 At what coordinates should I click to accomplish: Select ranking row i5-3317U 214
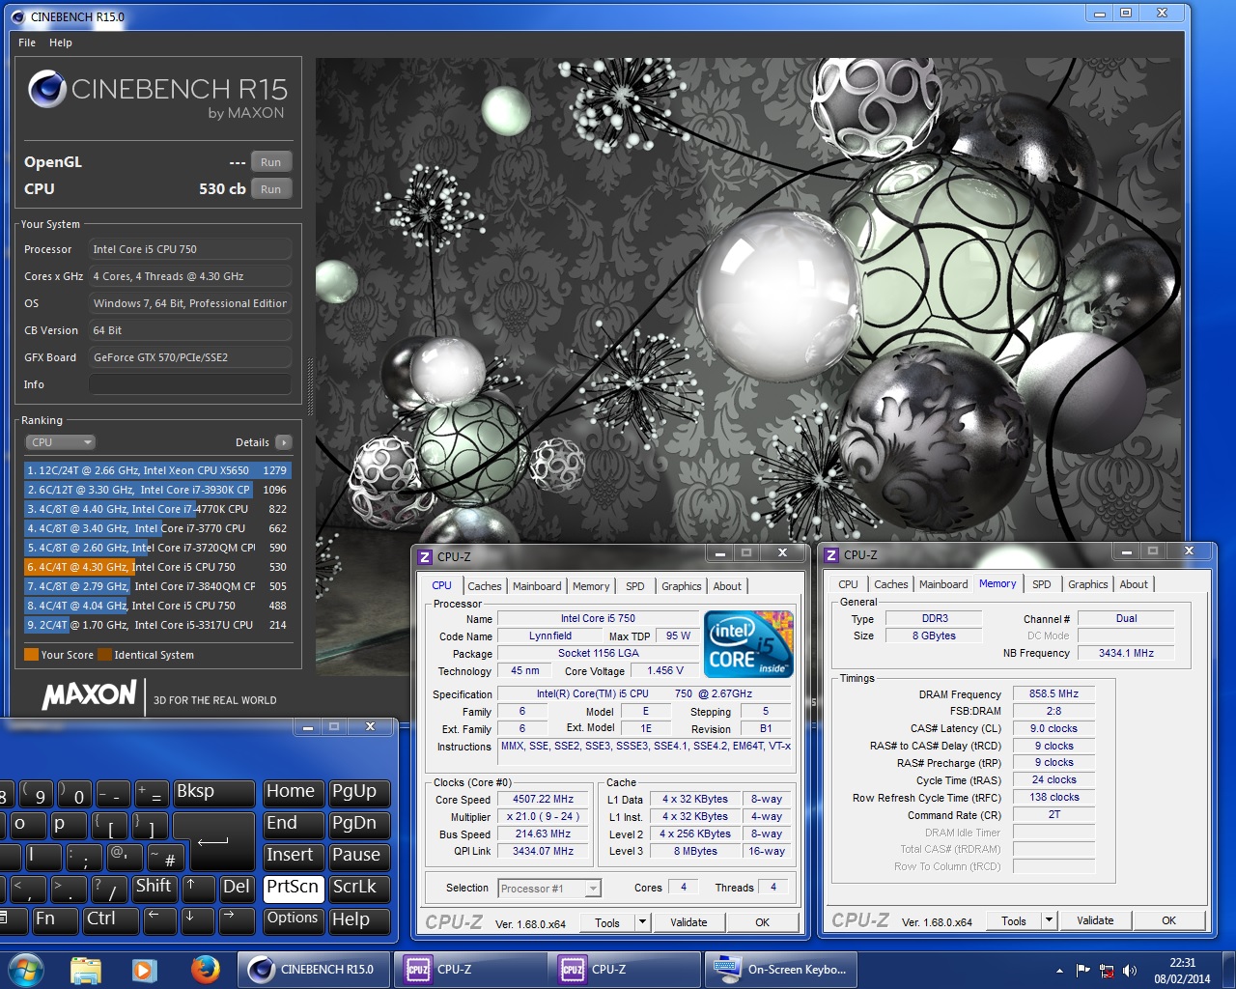tap(157, 625)
